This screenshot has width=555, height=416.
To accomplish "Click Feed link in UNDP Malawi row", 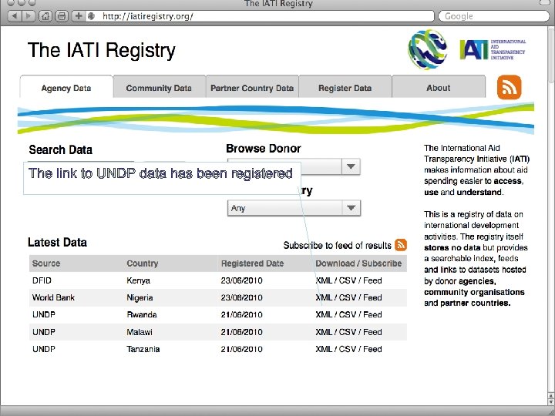I will (372, 332).
